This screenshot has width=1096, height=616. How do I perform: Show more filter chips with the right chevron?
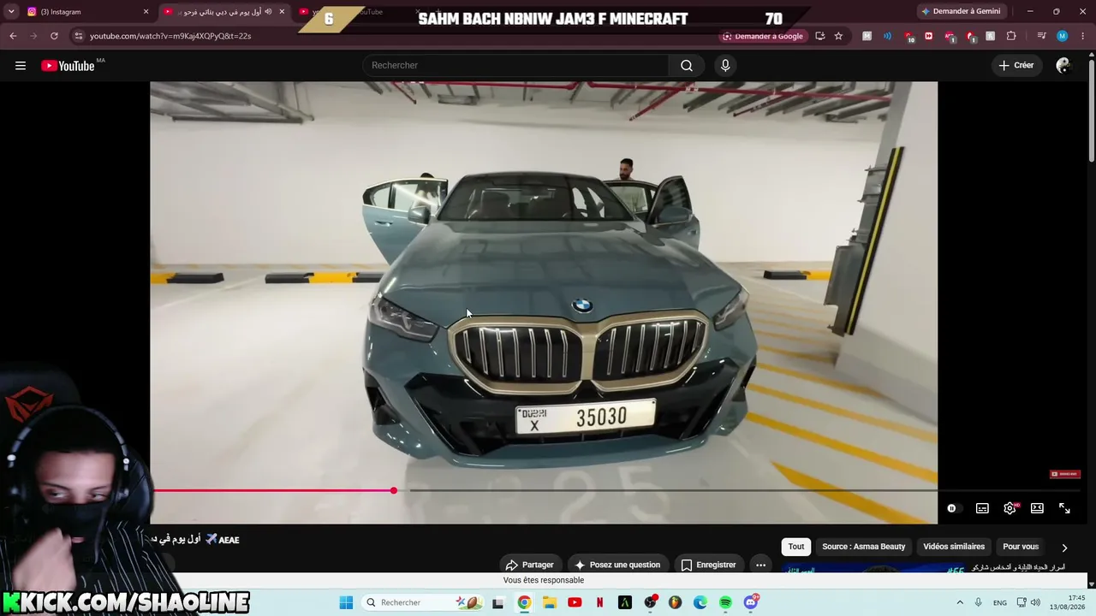pos(1064,548)
